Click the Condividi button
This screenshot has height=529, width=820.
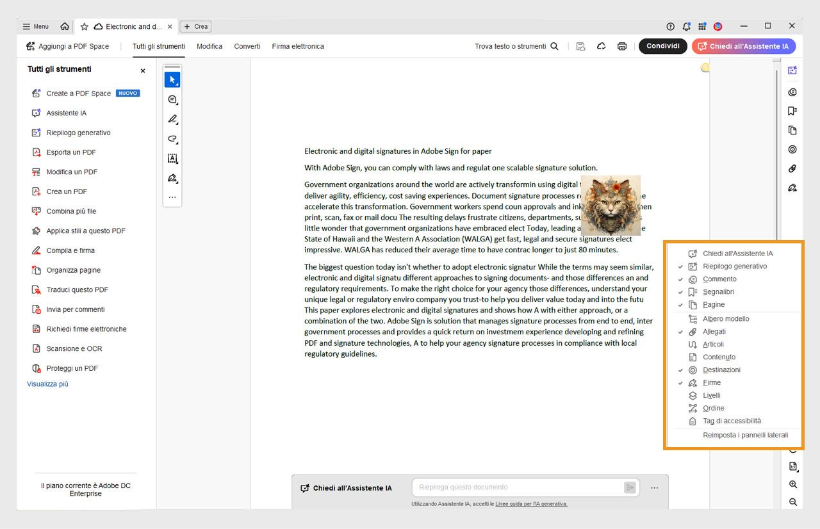pyautogui.click(x=662, y=46)
